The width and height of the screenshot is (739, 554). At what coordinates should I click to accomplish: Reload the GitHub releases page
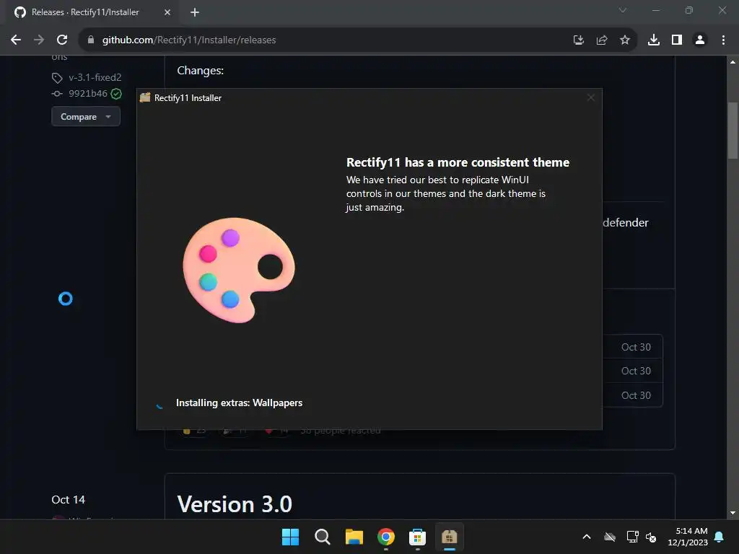pos(62,40)
